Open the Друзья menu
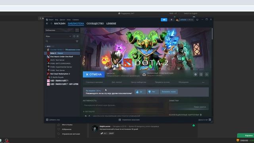This screenshot has width=254, height=143. pos(62,20)
